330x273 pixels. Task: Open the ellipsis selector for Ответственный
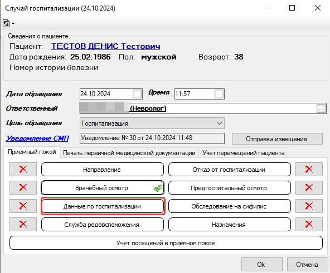click(321, 108)
